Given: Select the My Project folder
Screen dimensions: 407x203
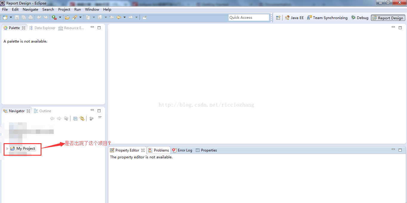Looking at the screenshot, I should coord(23,149).
